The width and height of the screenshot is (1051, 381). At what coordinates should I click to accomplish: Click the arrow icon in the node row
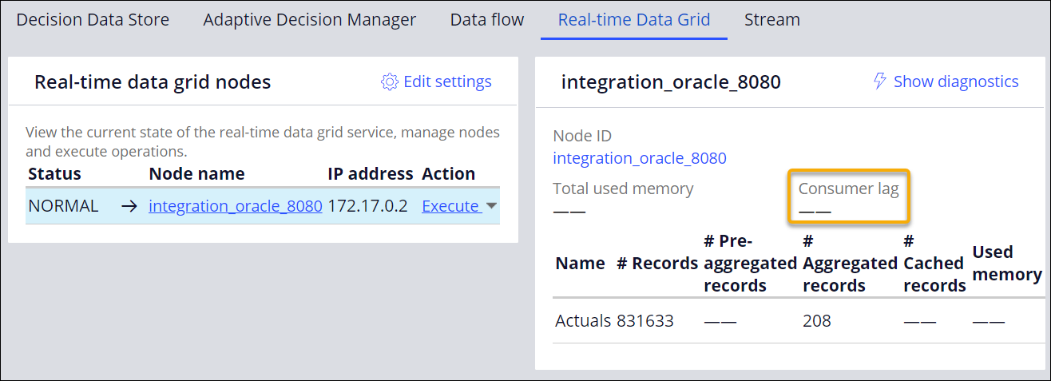pyautogui.click(x=129, y=206)
